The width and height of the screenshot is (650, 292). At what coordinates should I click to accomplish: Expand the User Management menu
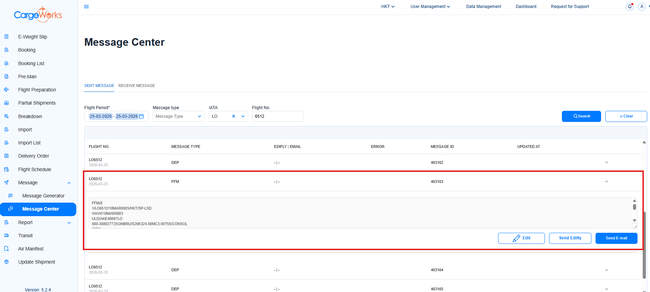(x=430, y=7)
